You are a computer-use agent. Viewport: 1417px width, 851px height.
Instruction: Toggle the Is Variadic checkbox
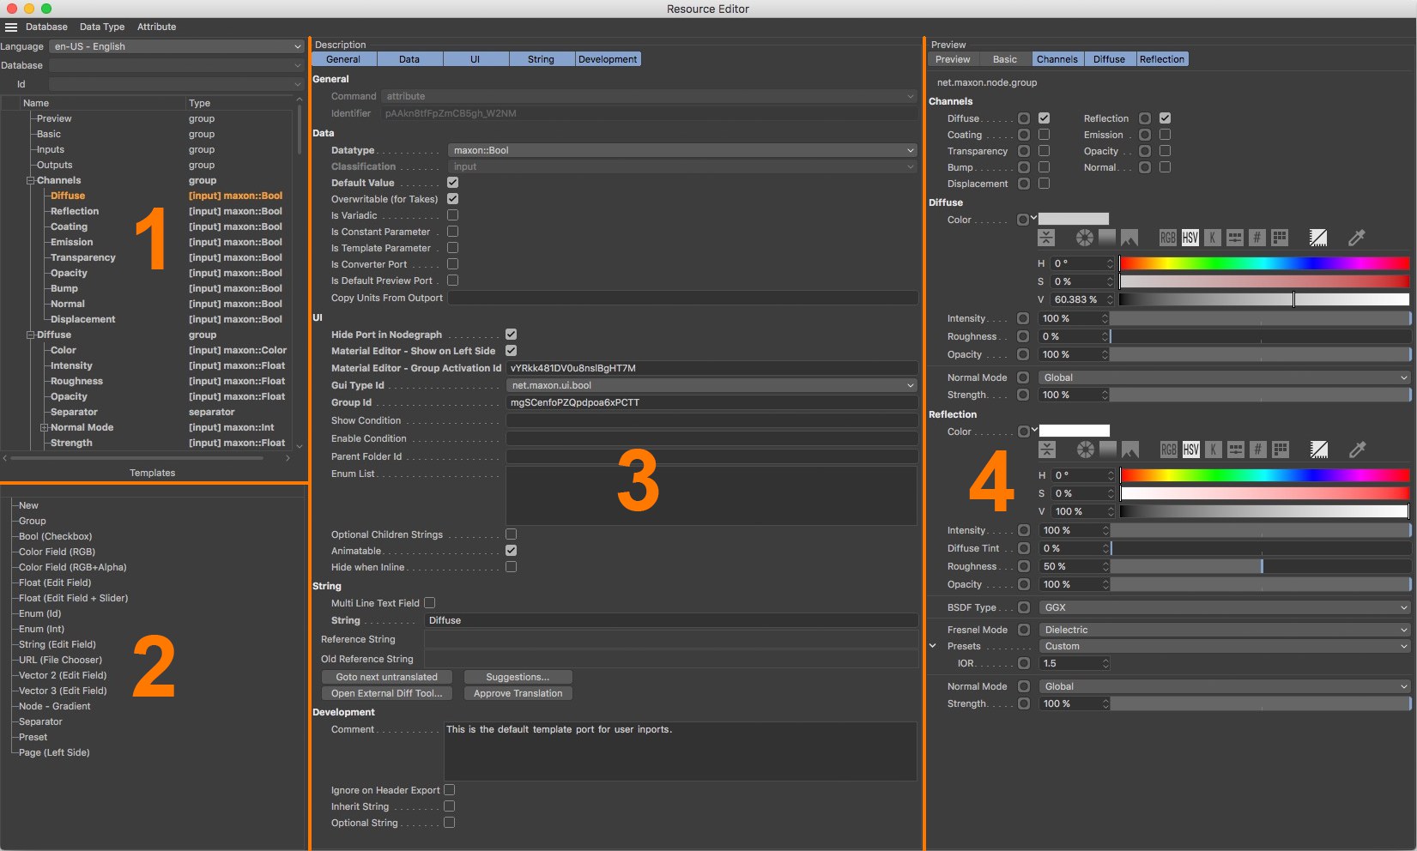point(452,215)
